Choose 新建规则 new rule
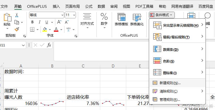The width and height of the screenshot is (215, 110). (x=177, y=83)
